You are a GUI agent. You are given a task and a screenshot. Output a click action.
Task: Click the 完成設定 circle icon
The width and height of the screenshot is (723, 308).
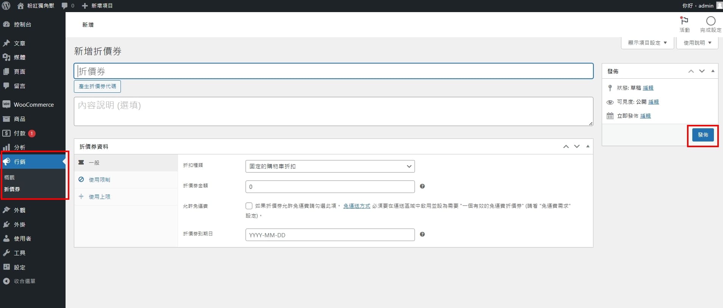[x=711, y=21]
